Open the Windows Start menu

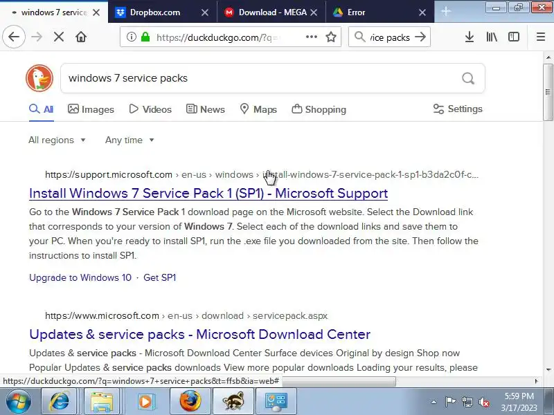tap(19, 402)
